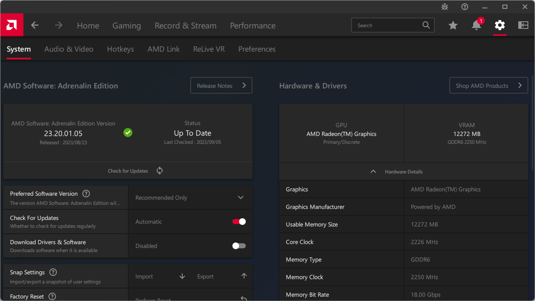
Task: Enable Download Drivers & Software toggle
Action: pos(239,246)
